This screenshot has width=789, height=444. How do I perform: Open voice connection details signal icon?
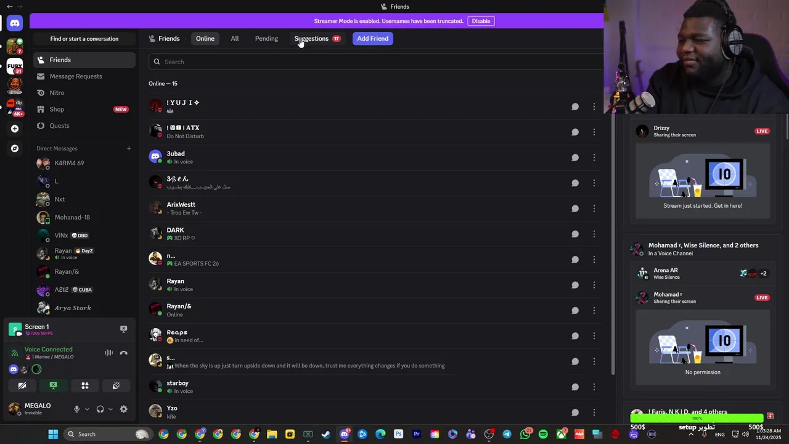click(x=15, y=353)
